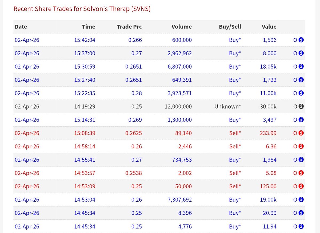Click the value 20.99

(x=270, y=213)
